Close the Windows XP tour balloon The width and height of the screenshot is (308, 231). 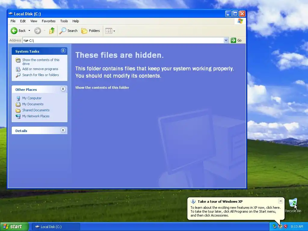tap(281, 201)
